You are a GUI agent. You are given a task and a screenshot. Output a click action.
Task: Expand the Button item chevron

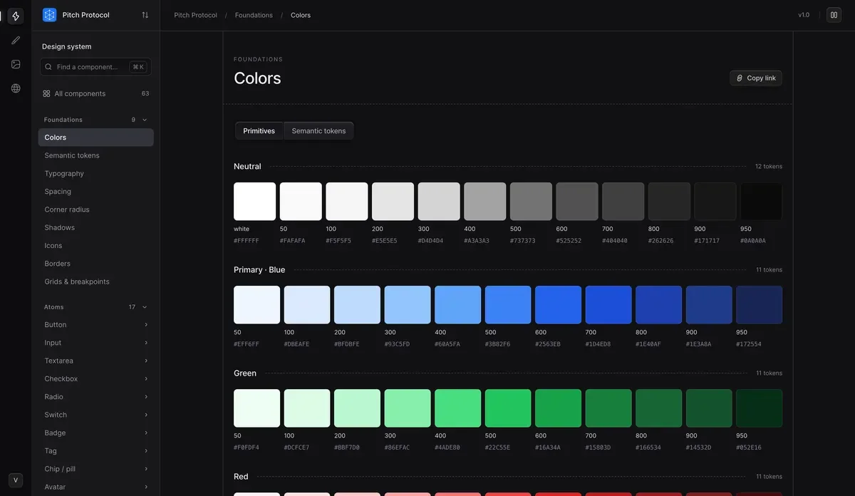click(146, 325)
